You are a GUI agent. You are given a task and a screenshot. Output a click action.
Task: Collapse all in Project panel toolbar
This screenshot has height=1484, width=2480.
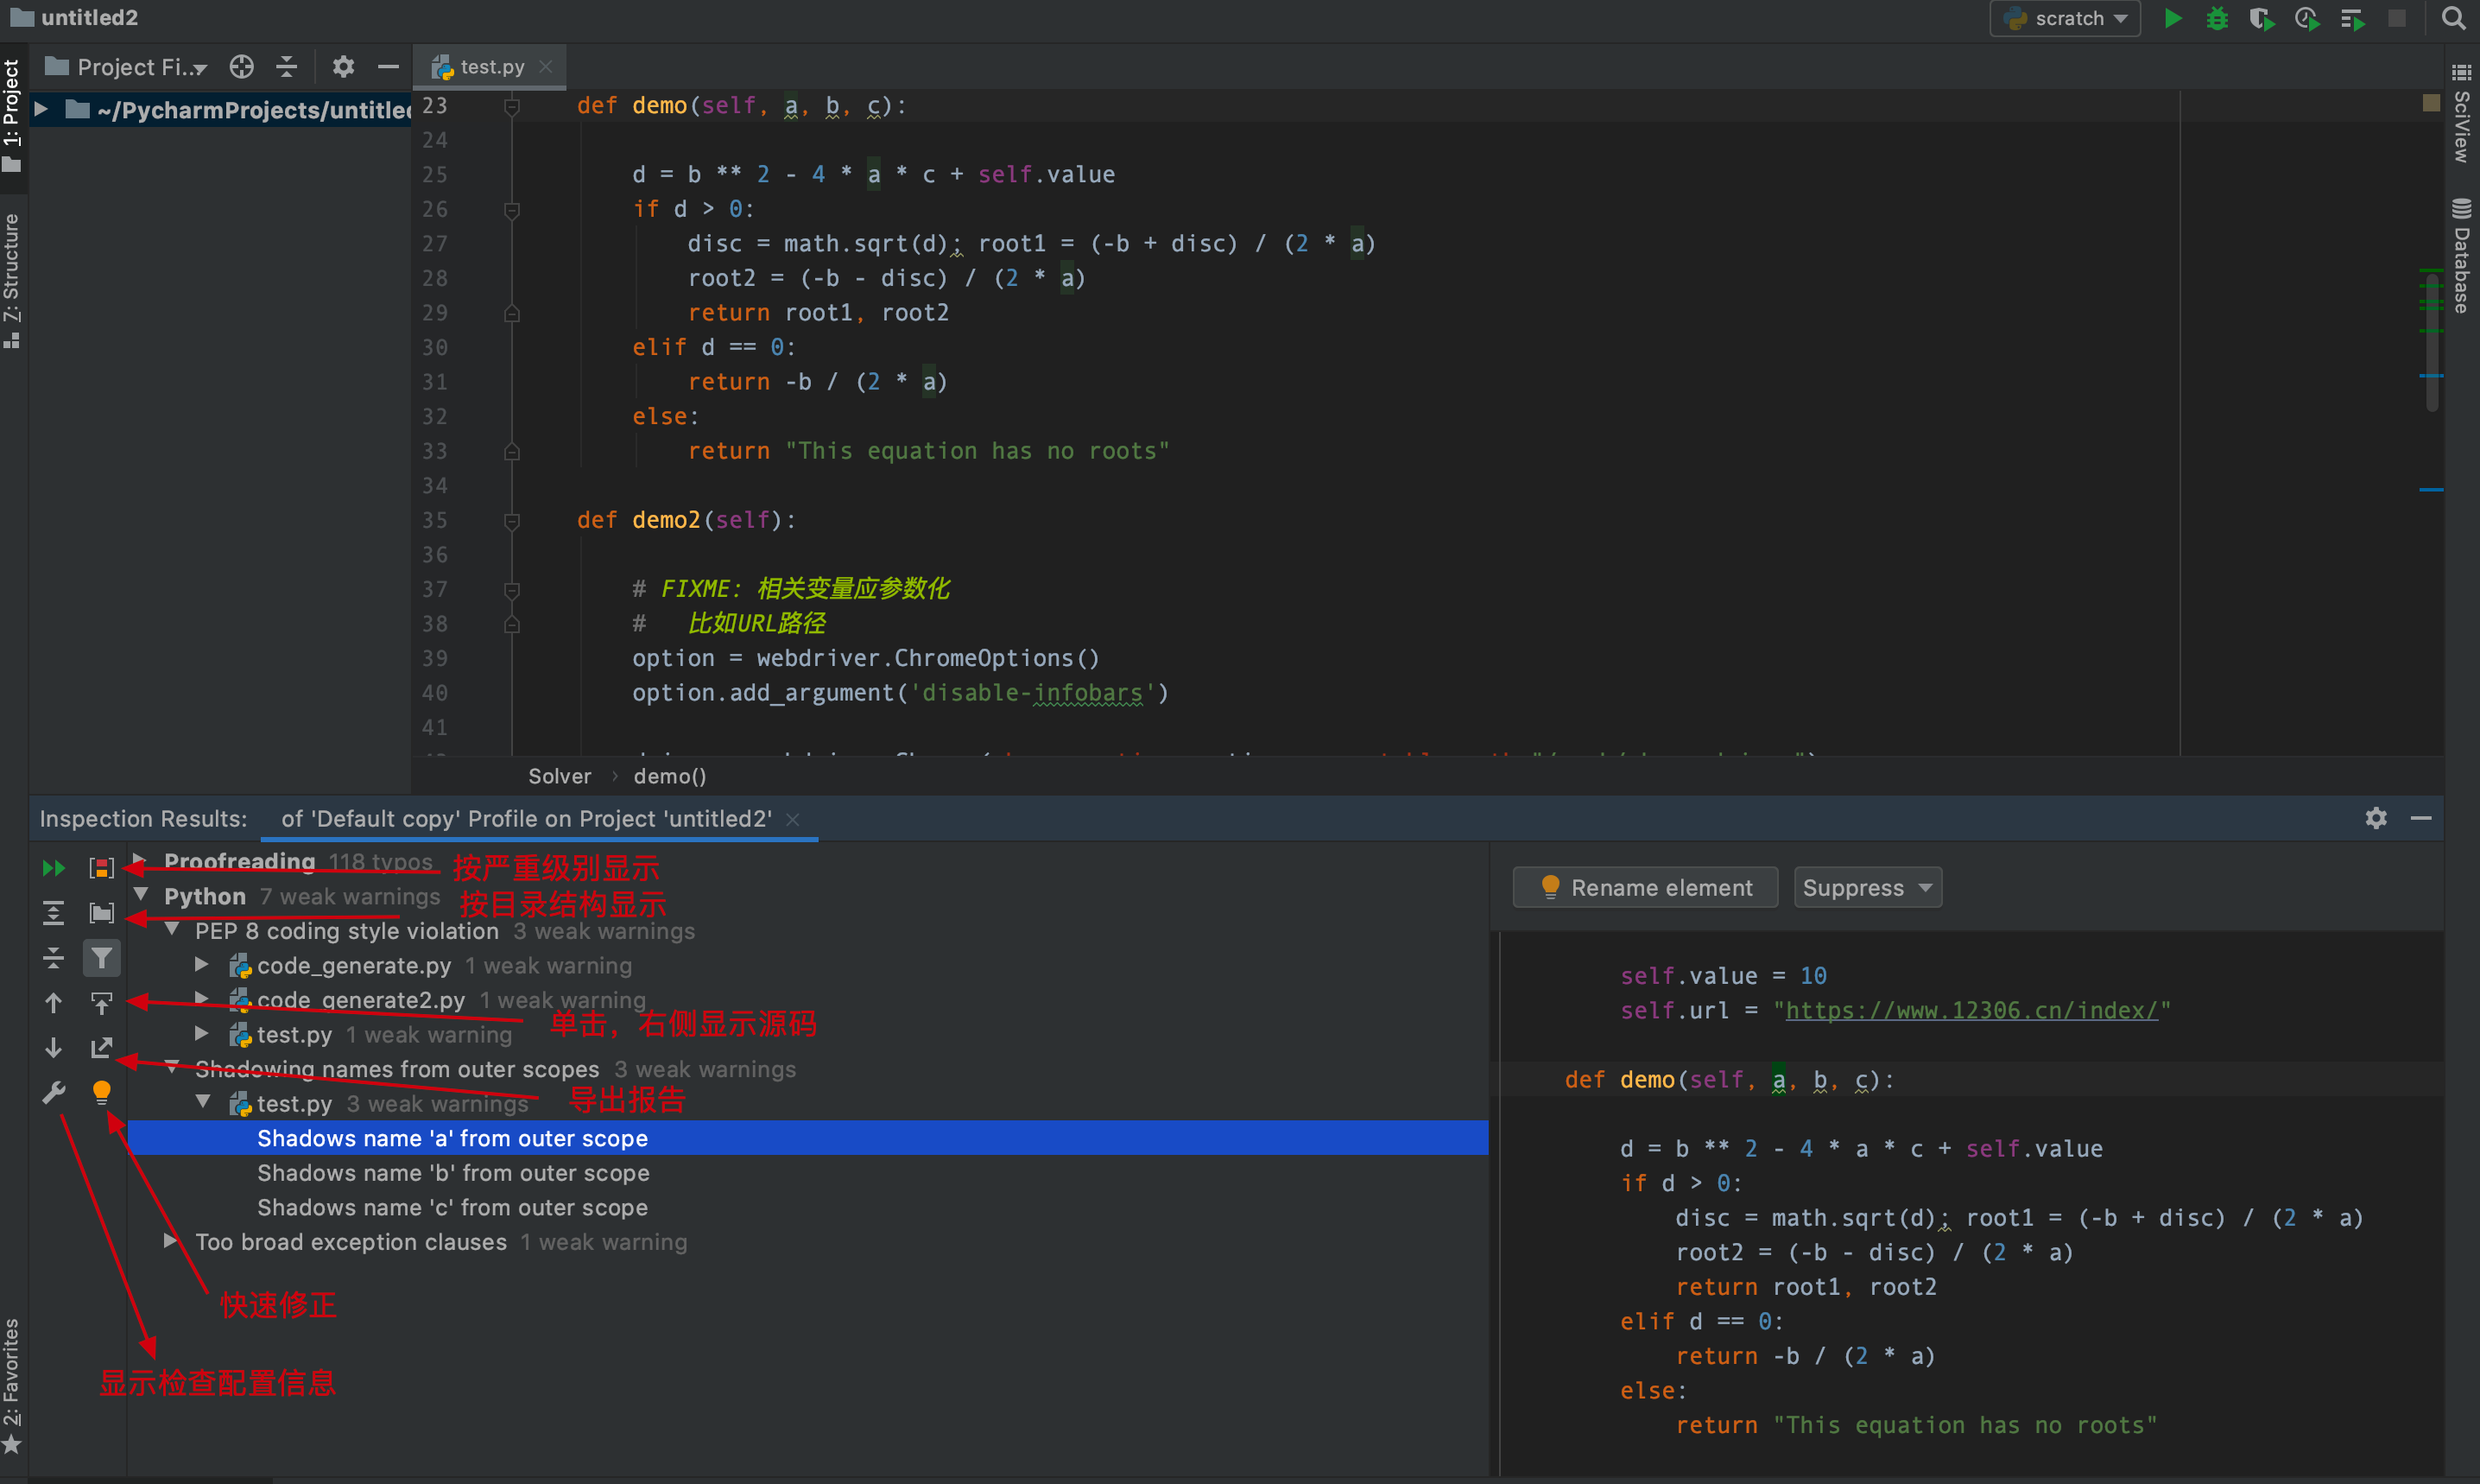(287, 66)
